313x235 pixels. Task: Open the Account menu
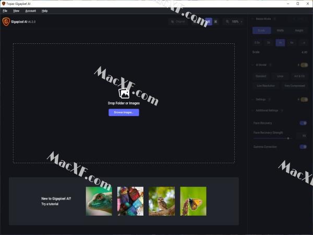[31, 11]
